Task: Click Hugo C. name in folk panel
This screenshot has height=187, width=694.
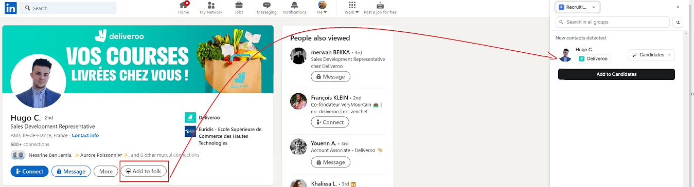Action: pyautogui.click(x=584, y=50)
